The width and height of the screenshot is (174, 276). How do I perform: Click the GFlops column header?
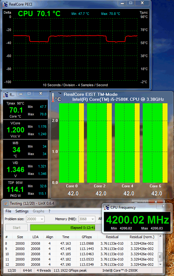tap(87, 237)
